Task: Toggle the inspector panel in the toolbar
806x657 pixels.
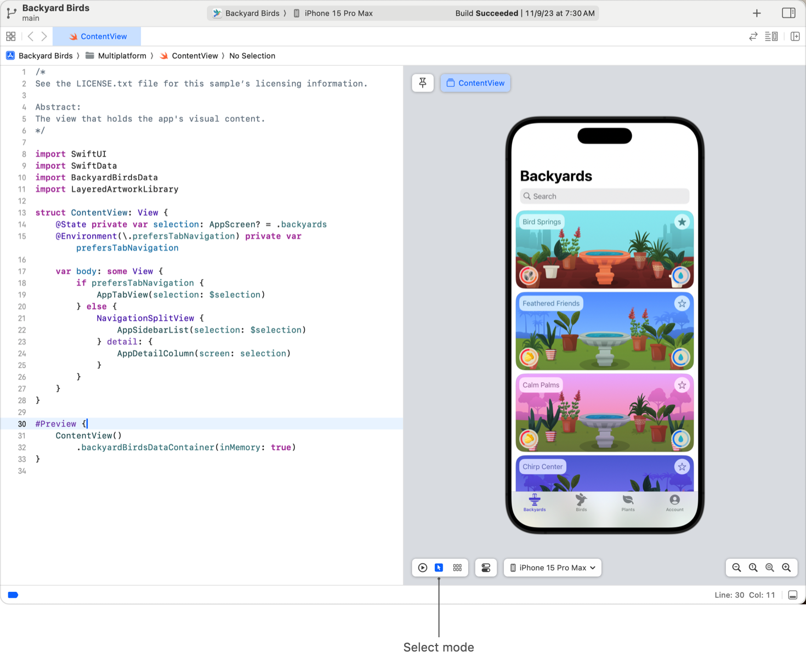Action: pyautogui.click(x=788, y=13)
